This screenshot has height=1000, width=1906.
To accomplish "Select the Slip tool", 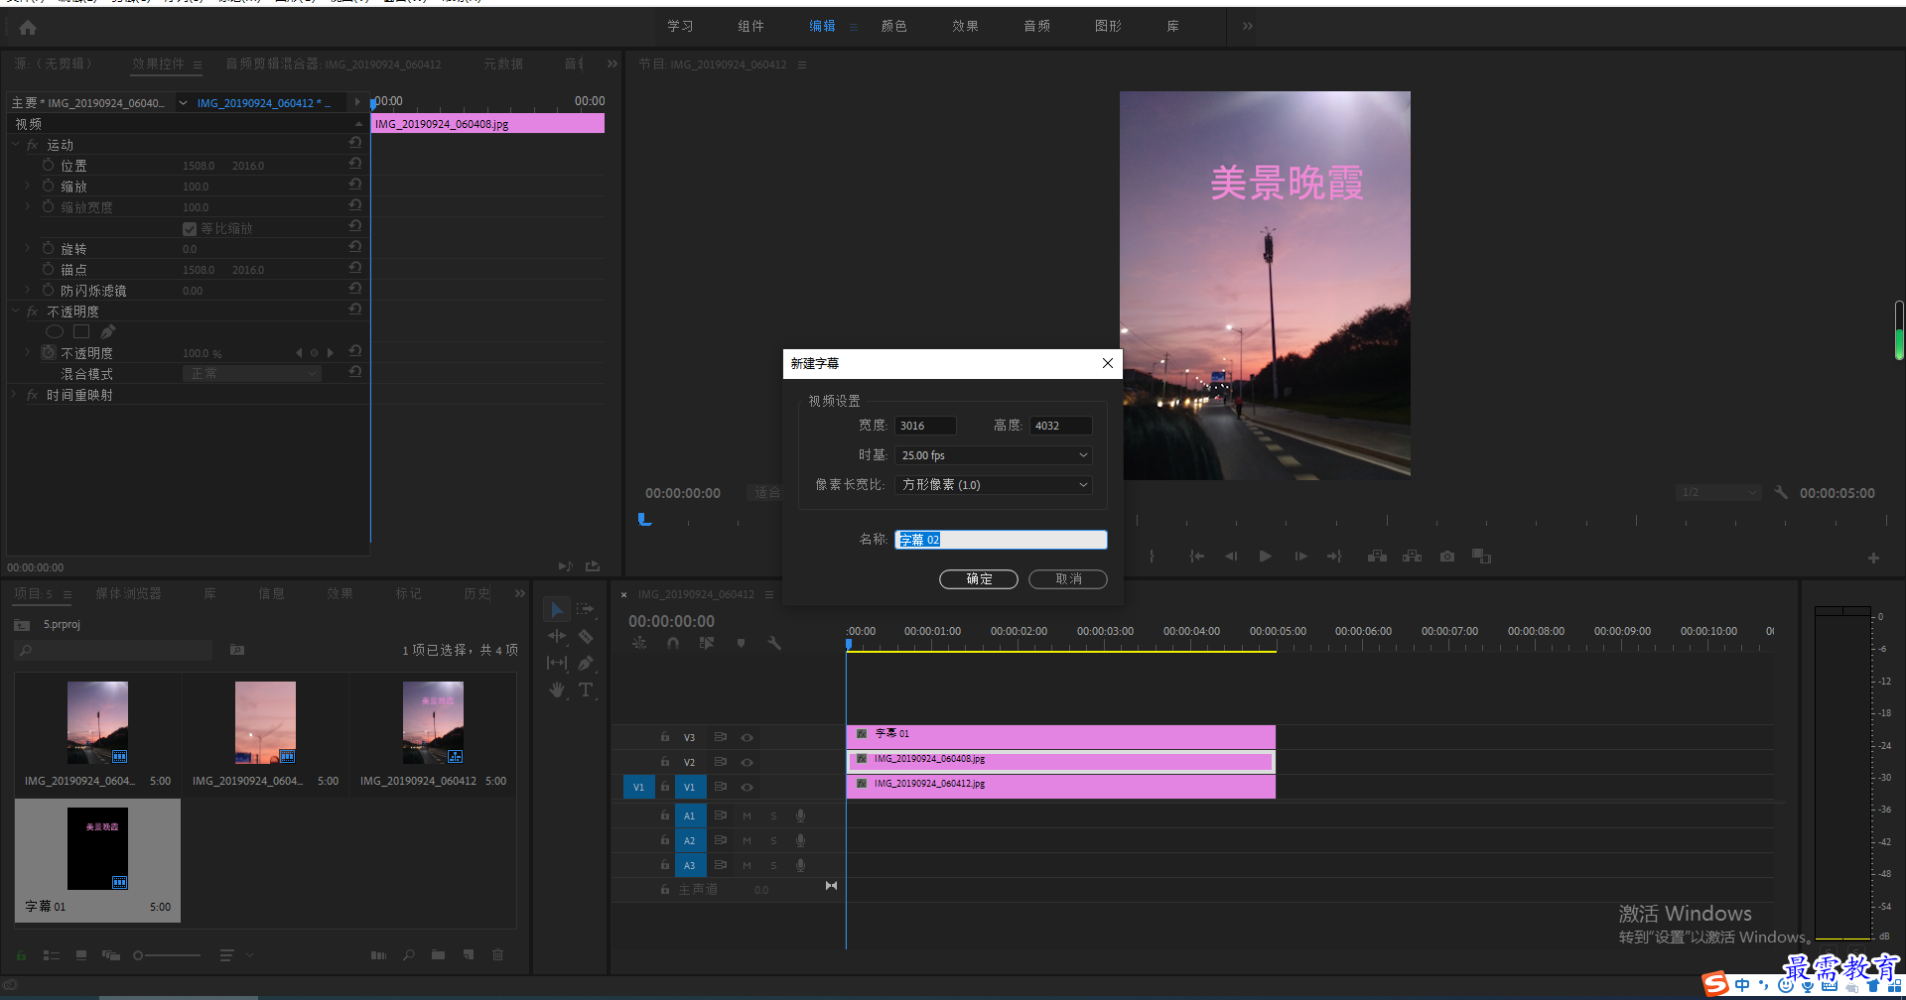I will [x=557, y=663].
